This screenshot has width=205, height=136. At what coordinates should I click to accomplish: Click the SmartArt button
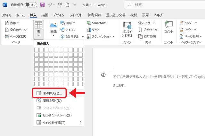(96, 23)
